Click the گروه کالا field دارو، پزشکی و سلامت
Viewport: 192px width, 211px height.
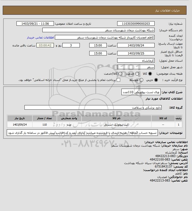coord(93,107)
